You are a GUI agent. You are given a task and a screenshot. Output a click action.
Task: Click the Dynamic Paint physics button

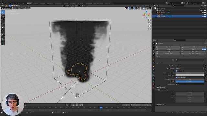pos(168,54)
